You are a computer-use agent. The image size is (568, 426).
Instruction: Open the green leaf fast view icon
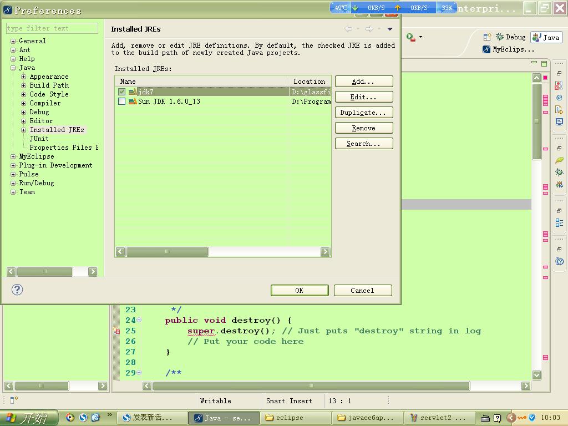point(559,160)
